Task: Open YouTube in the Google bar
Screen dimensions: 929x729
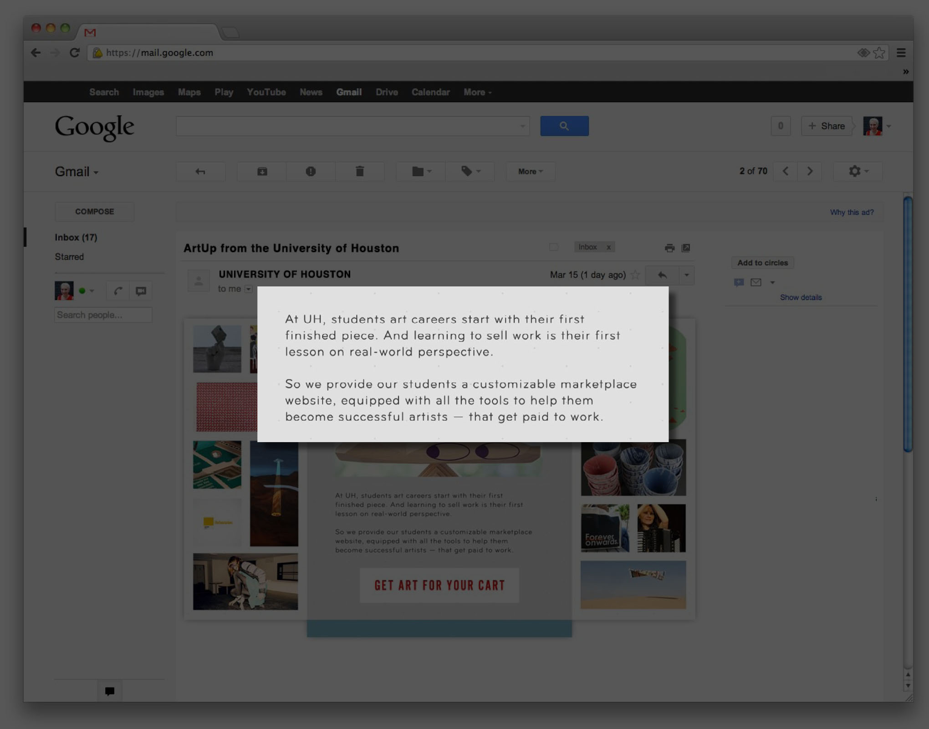Action: 266,92
